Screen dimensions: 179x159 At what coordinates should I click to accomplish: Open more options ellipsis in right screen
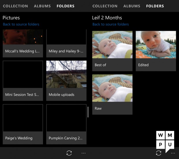173,153
